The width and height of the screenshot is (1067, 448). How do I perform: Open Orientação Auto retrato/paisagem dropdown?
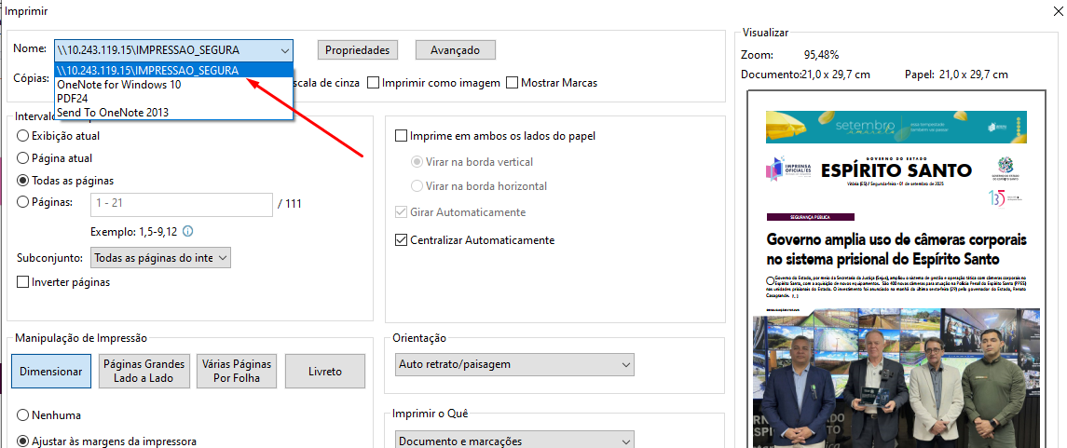[514, 364]
